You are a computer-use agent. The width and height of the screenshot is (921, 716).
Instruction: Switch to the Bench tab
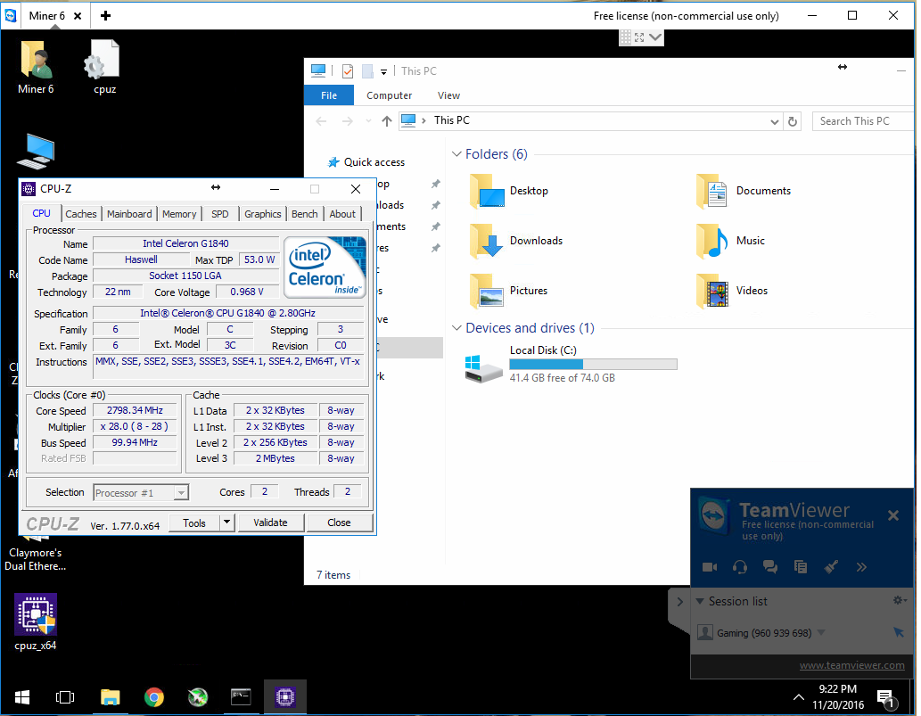coord(304,214)
